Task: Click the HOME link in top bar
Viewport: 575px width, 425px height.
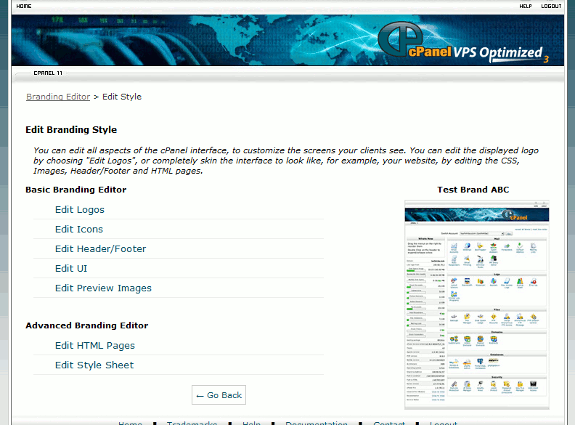Action: pos(24,7)
